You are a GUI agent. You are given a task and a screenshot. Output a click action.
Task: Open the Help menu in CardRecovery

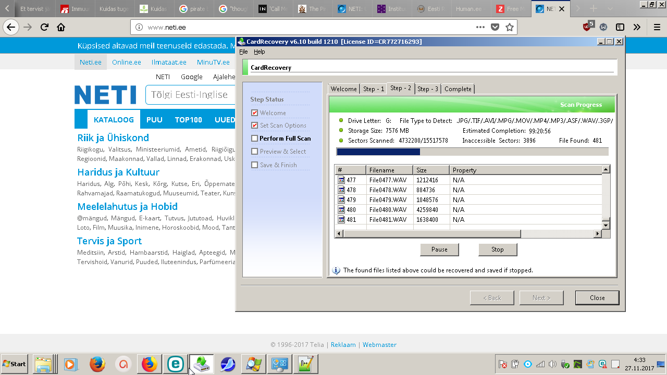coord(260,52)
